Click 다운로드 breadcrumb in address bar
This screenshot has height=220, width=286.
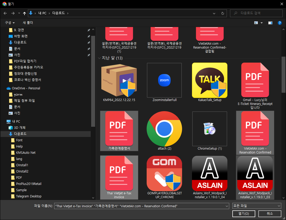[59, 13]
